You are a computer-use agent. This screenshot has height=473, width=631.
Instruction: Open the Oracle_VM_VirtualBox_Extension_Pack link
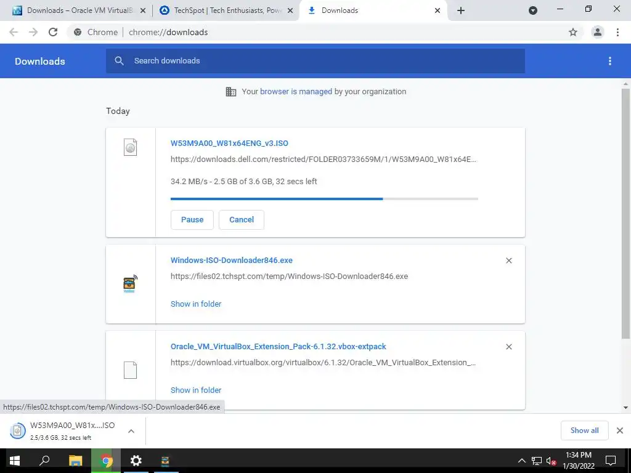(x=278, y=346)
